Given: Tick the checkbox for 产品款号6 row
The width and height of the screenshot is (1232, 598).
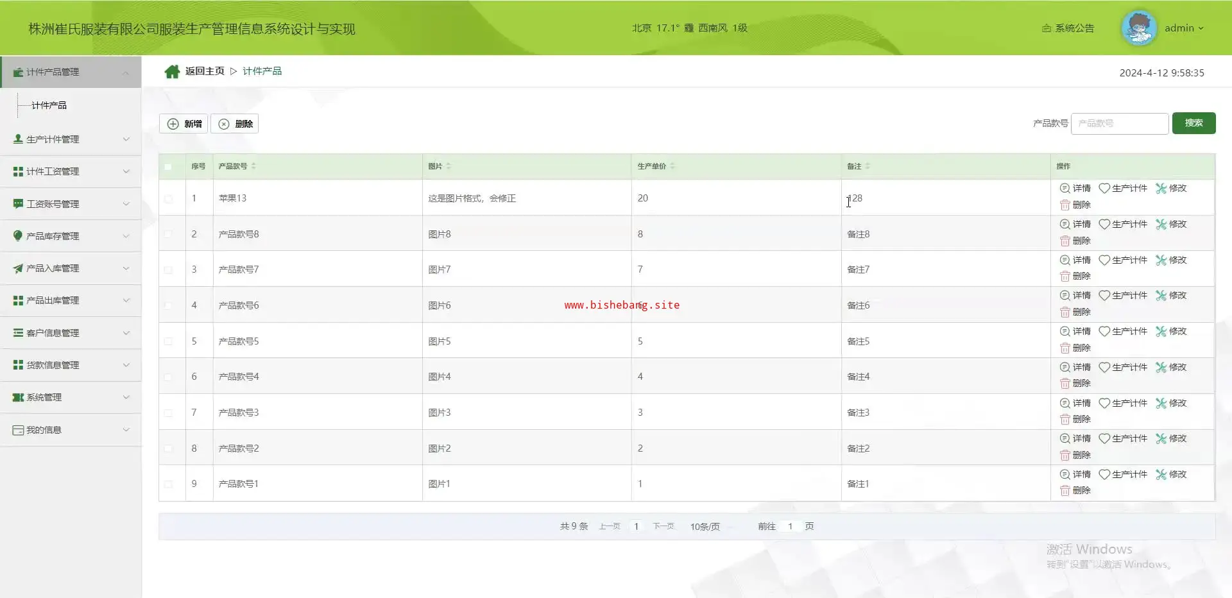Looking at the screenshot, I should (168, 305).
